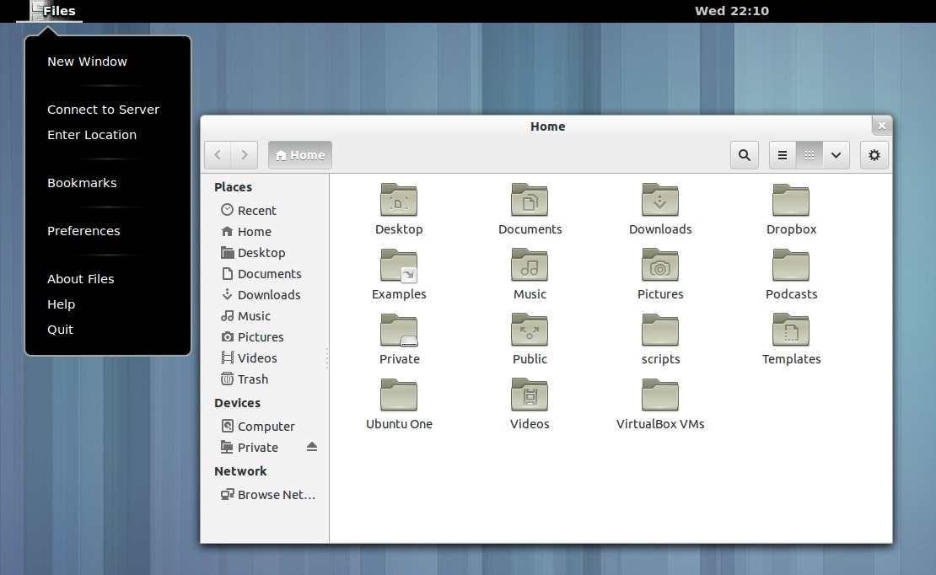Click Browse Network in the sidebar
The height and width of the screenshot is (575, 936).
click(x=266, y=494)
